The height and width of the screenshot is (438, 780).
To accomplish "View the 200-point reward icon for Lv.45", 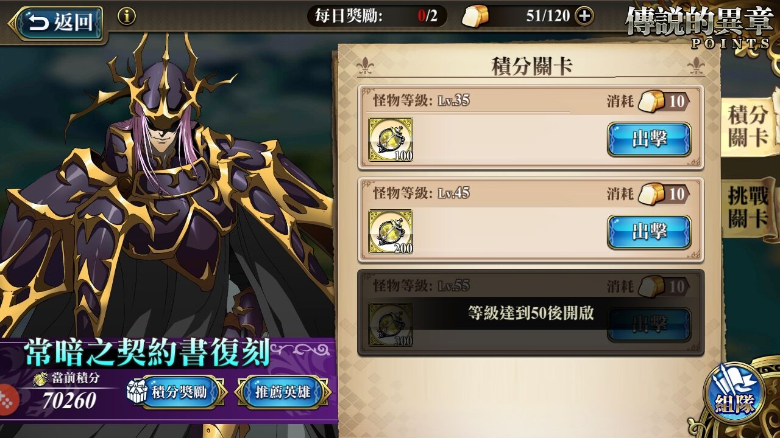I will pyautogui.click(x=391, y=232).
